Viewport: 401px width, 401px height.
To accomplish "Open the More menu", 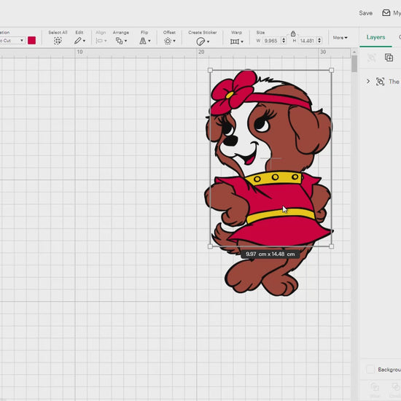I will point(340,38).
